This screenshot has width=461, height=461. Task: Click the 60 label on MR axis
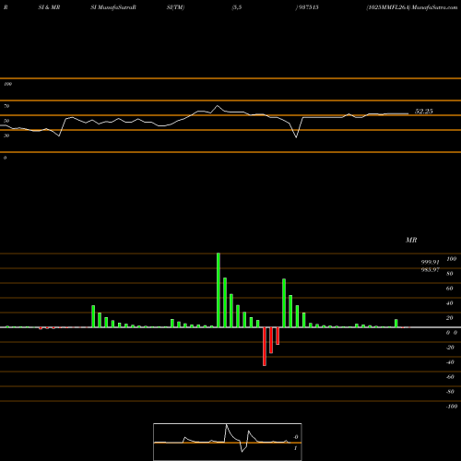tap(450, 289)
